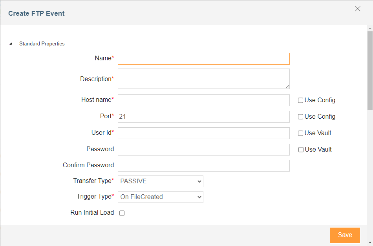Enable Use Vault for Password
Screen dimensions: 373x246
pos(301,150)
